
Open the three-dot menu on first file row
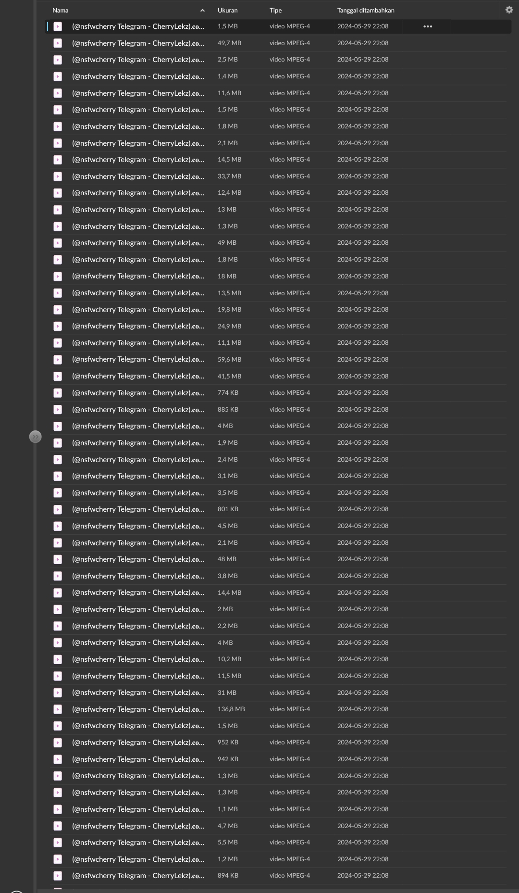pyautogui.click(x=428, y=26)
